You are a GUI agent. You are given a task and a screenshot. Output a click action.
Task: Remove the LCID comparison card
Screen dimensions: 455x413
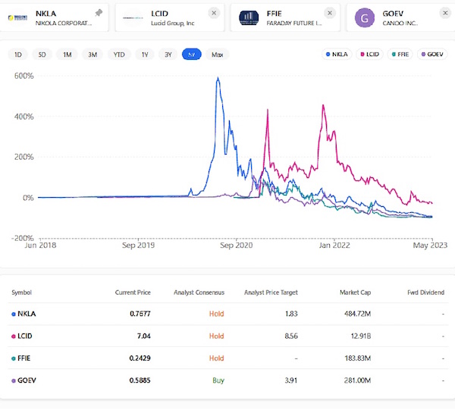[214, 13]
